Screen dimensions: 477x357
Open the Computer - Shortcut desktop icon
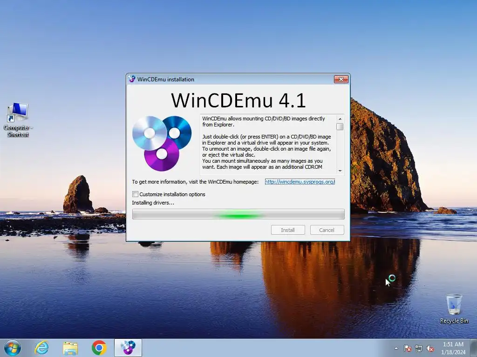18,120
